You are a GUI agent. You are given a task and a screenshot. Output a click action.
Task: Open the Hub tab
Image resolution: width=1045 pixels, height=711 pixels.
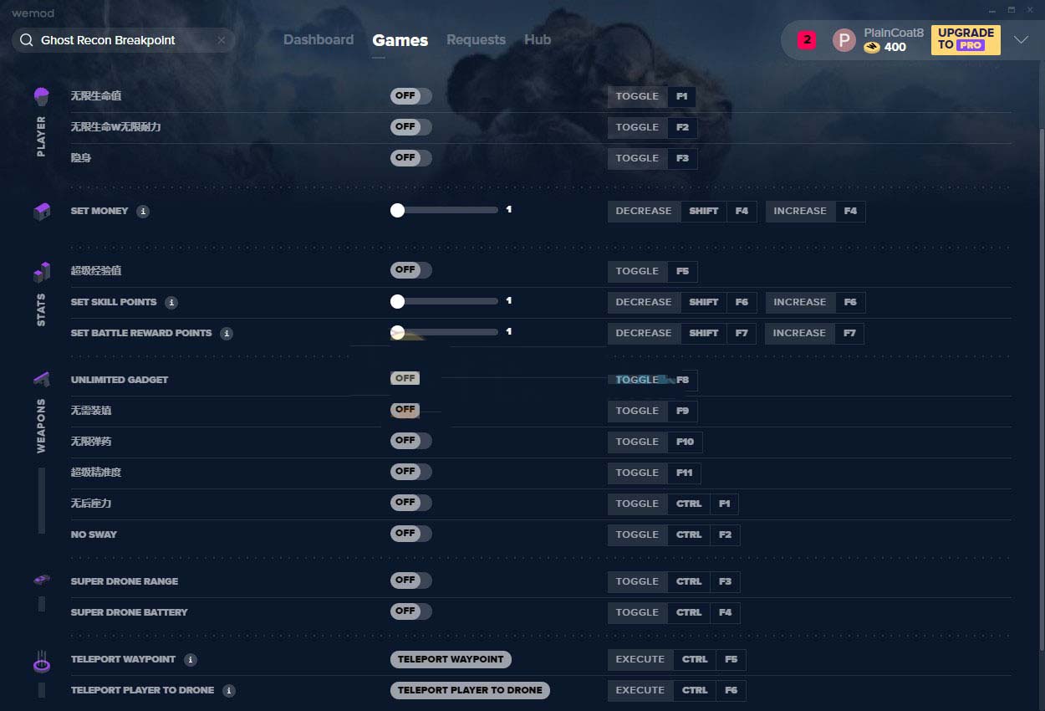tap(538, 39)
